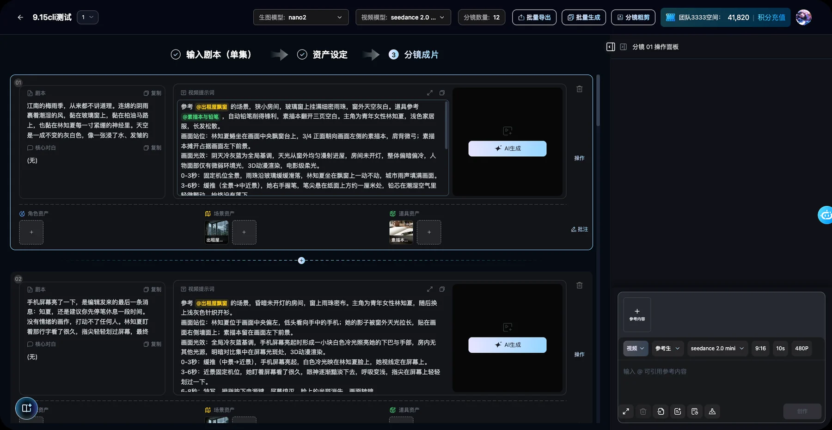Copy the 核心对白 of shot 02
The image size is (832, 430).
pyautogui.click(x=153, y=344)
